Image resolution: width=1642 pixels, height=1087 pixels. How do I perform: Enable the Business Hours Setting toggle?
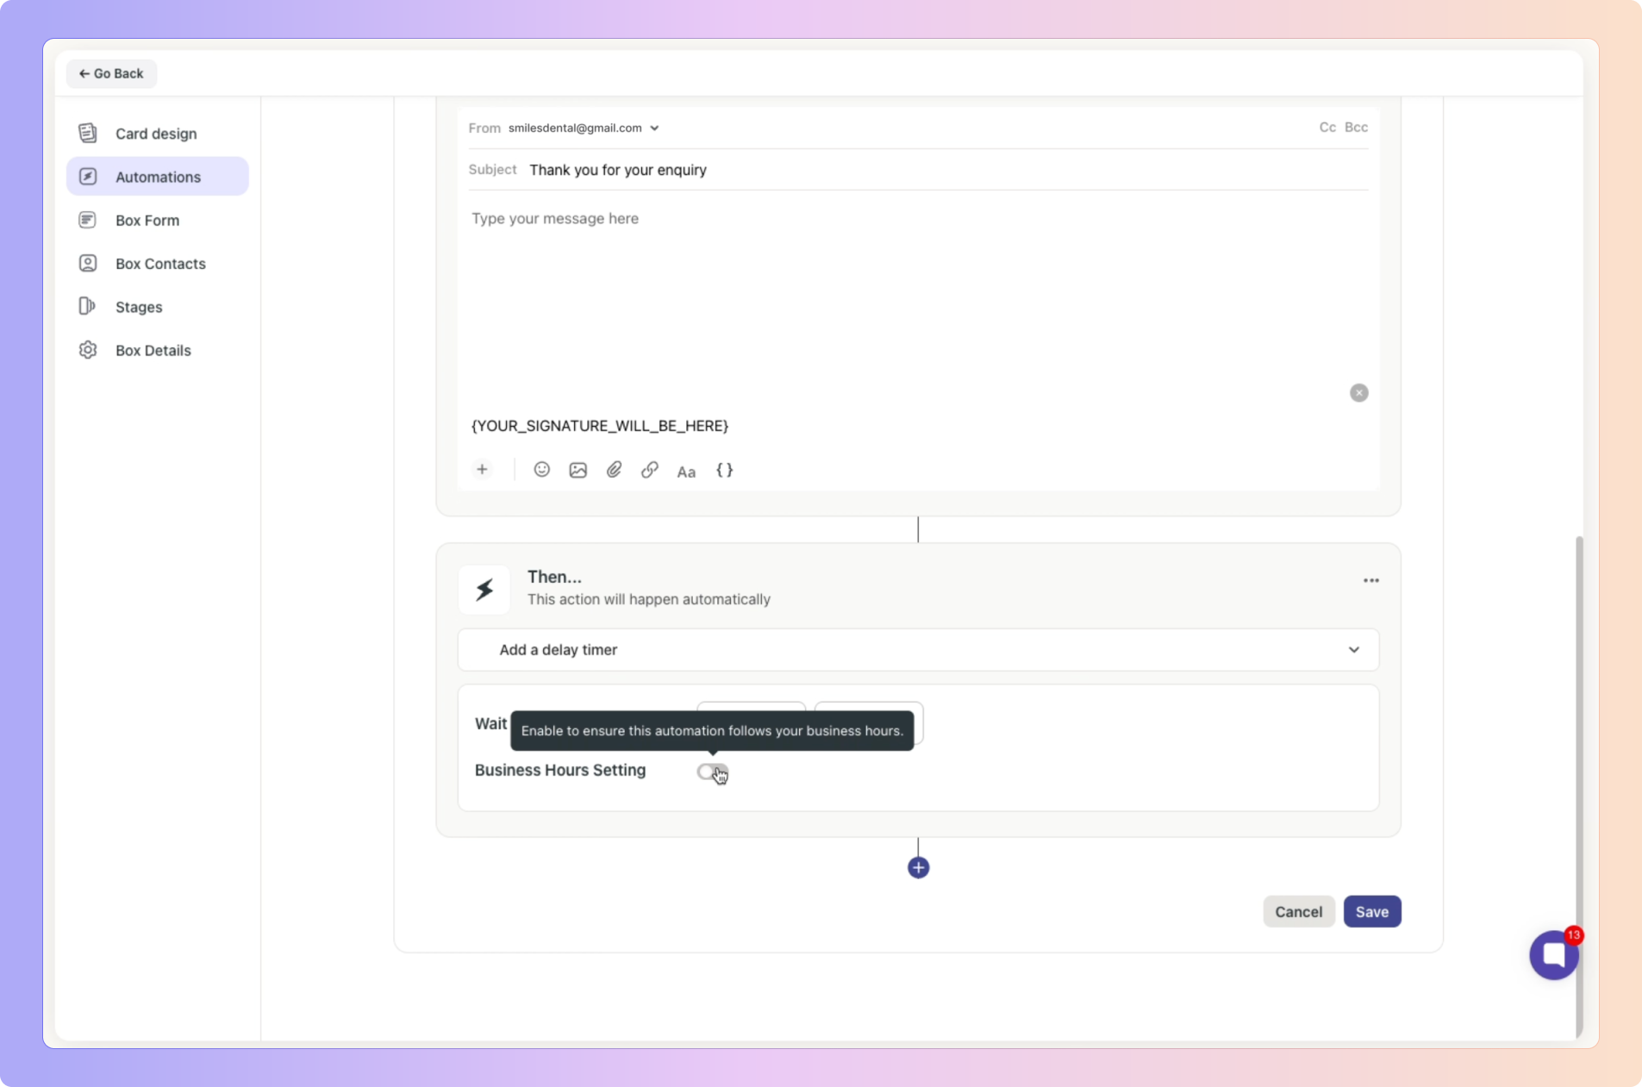pos(713,772)
